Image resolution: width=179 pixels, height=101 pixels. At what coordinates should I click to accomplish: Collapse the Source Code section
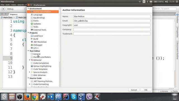[x=28, y=78]
